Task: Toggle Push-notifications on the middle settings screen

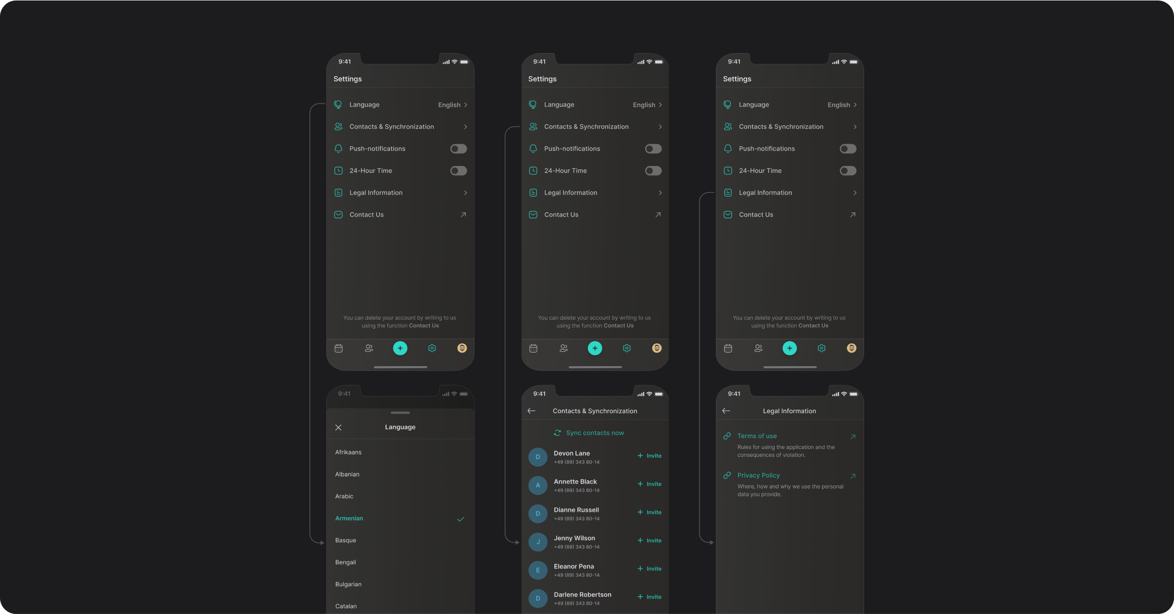Action: tap(653, 149)
